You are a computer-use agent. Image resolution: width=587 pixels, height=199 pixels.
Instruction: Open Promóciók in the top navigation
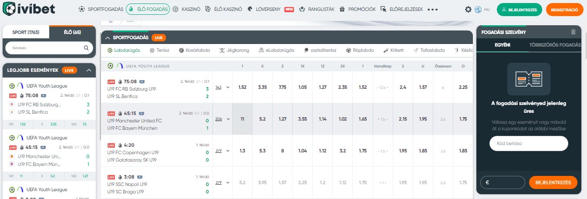(x=358, y=9)
